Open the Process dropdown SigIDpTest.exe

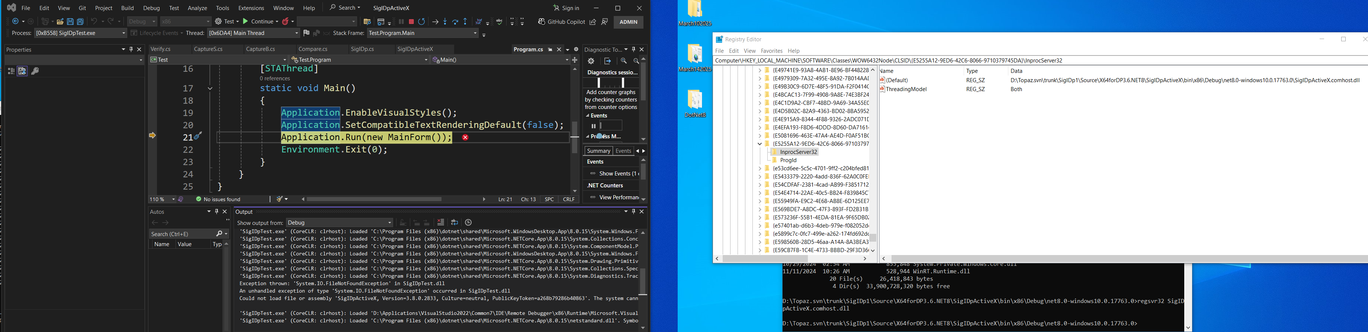(80, 33)
